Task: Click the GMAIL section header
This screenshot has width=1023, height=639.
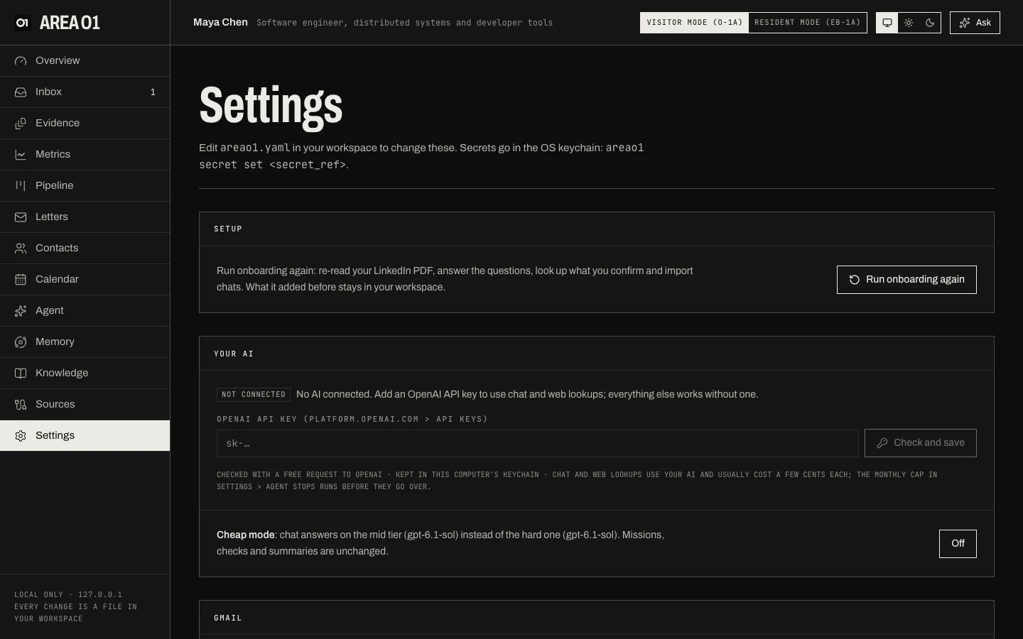Action: tap(228, 618)
